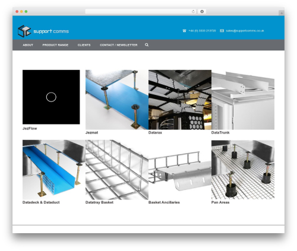Click the Basket Ancillaries caption

(164, 202)
